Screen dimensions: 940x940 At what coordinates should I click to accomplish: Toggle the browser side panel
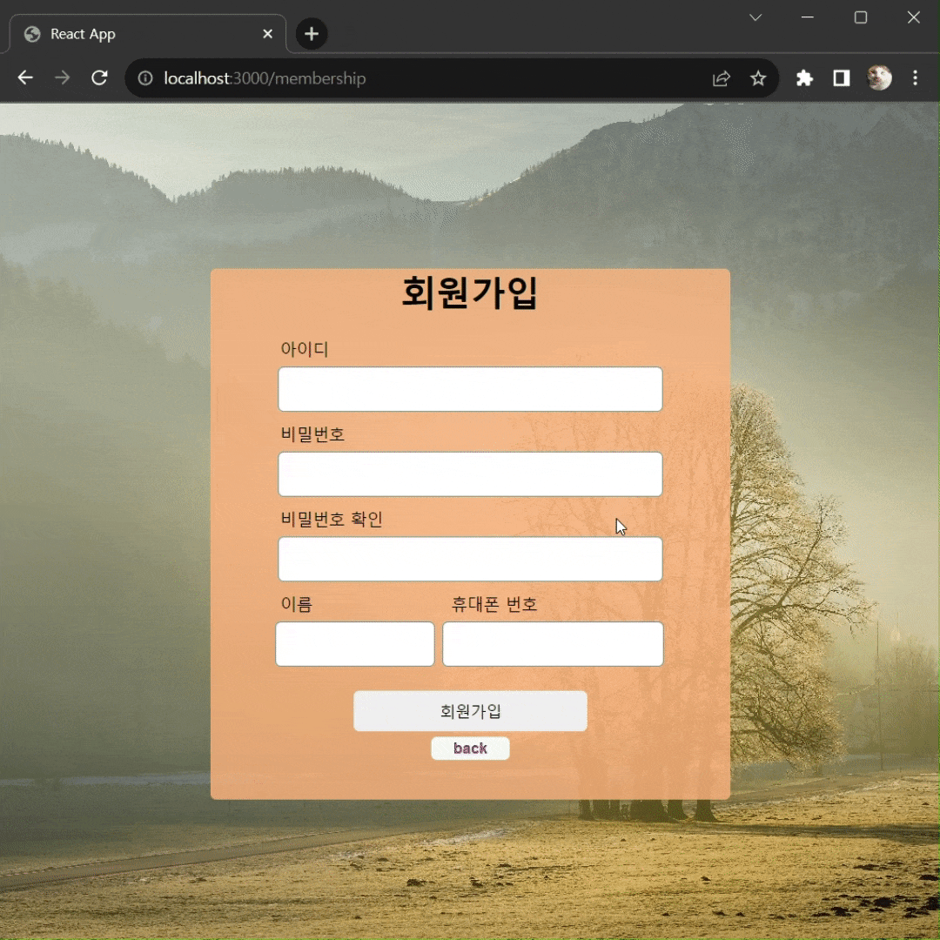842,78
